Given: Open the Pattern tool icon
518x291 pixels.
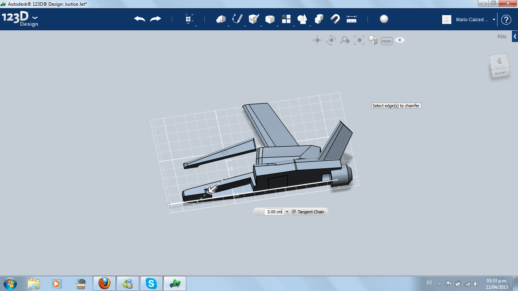Looking at the screenshot, I should coord(286,19).
